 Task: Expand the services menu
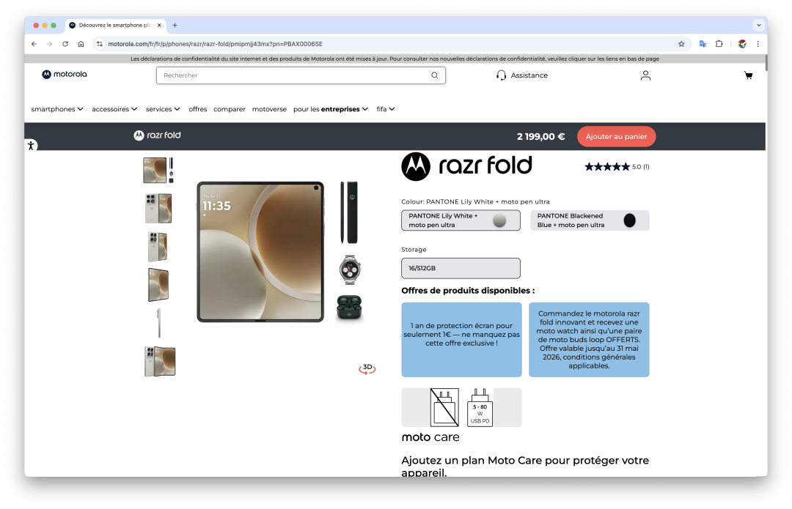(163, 109)
